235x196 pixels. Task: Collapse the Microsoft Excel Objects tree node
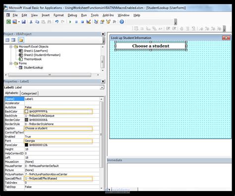tap(11, 47)
